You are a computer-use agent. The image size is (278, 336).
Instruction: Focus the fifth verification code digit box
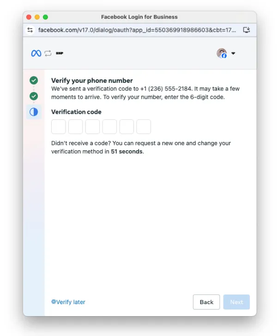tap(127, 127)
